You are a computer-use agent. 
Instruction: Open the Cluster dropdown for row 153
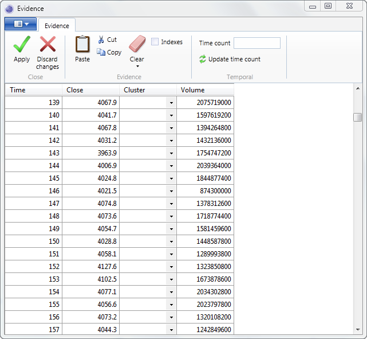171,279
